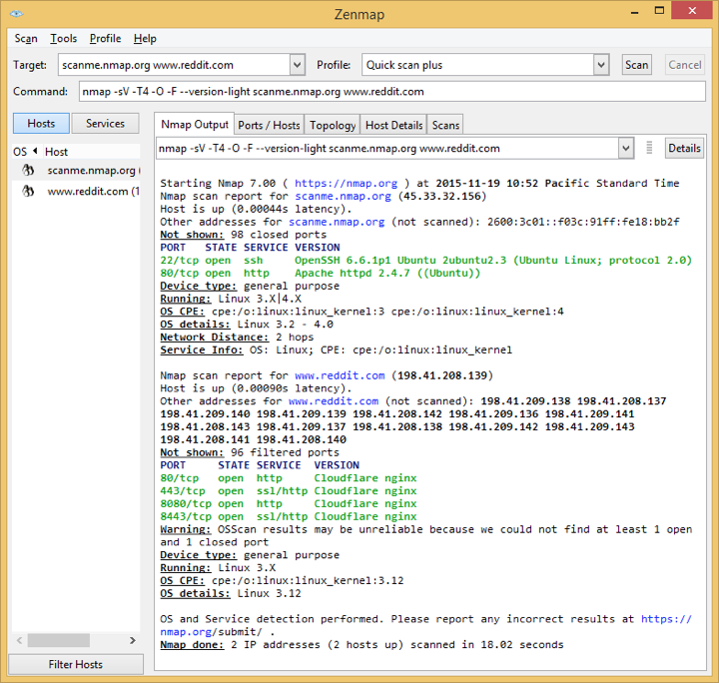Expand the scan command selector dropdown
The height and width of the screenshot is (683, 719).
[626, 149]
